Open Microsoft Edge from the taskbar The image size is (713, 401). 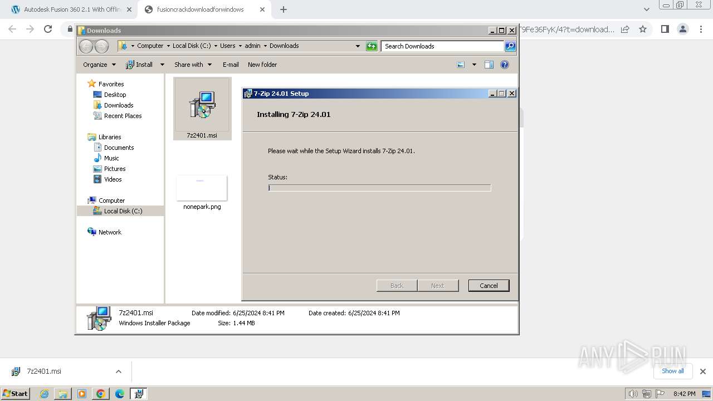119,394
